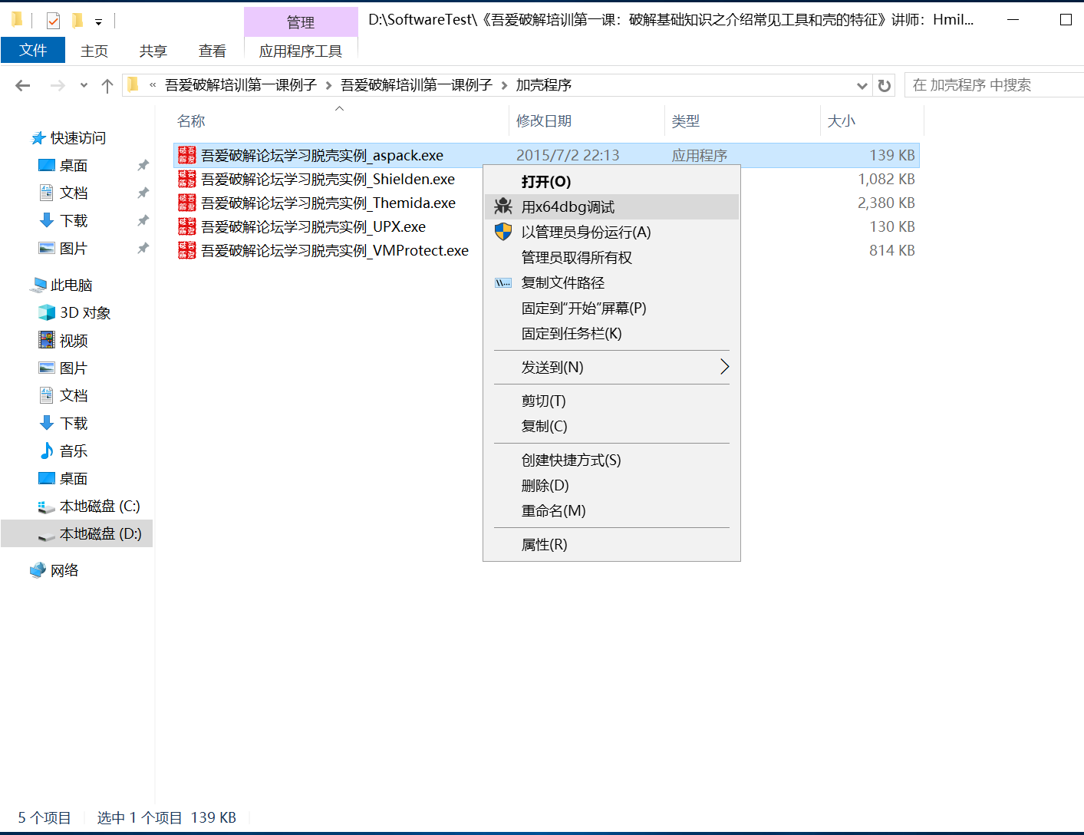Screen dimensions: 1084x835
Task: Open the 文件 menu tab
Action: pyautogui.click(x=33, y=51)
